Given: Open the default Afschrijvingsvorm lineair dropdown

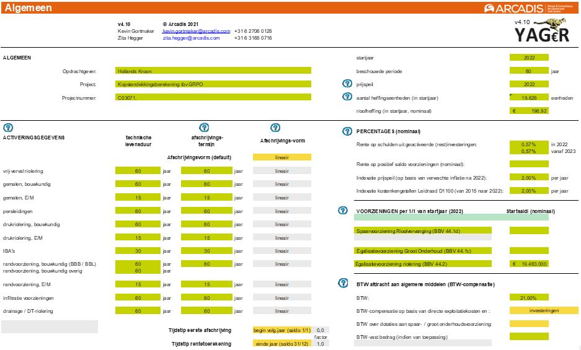Looking at the screenshot, I should [282, 157].
